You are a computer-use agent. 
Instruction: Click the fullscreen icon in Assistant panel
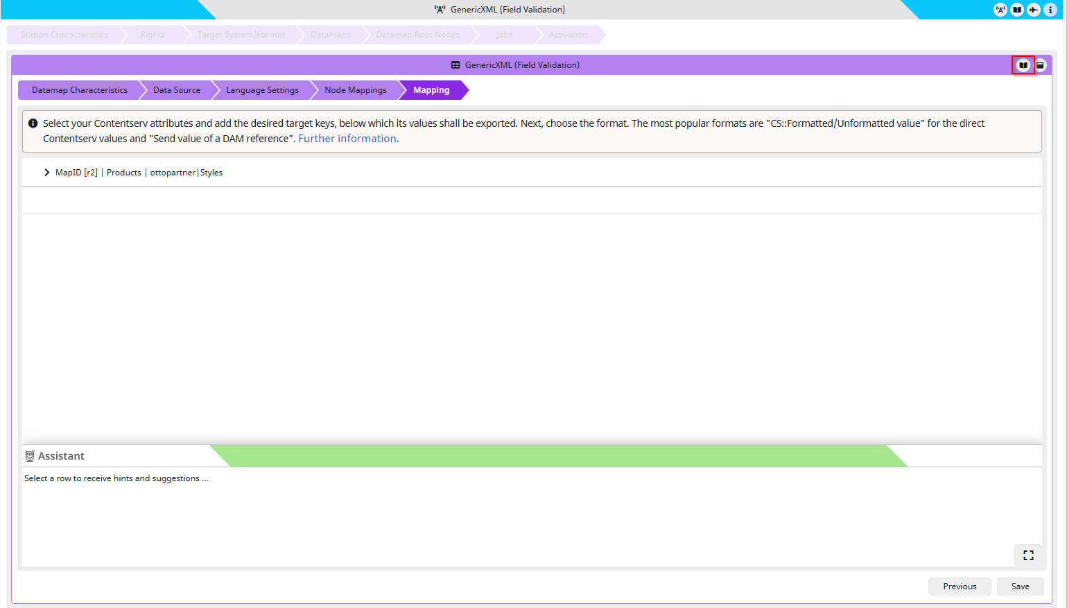pyautogui.click(x=1028, y=555)
